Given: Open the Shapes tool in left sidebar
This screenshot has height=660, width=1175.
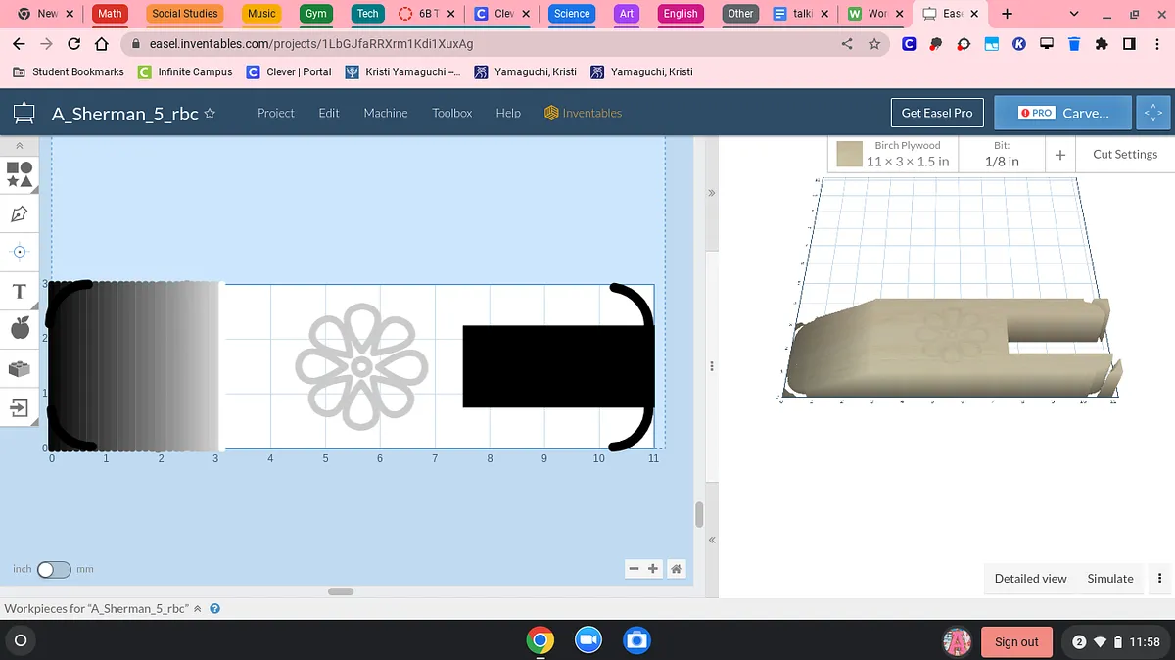Looking at the screenshot, I should click(20, 174).
